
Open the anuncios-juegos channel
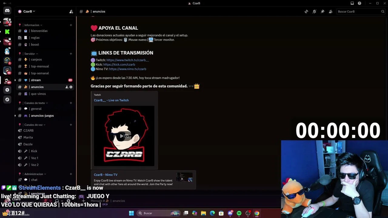point(45,116)
